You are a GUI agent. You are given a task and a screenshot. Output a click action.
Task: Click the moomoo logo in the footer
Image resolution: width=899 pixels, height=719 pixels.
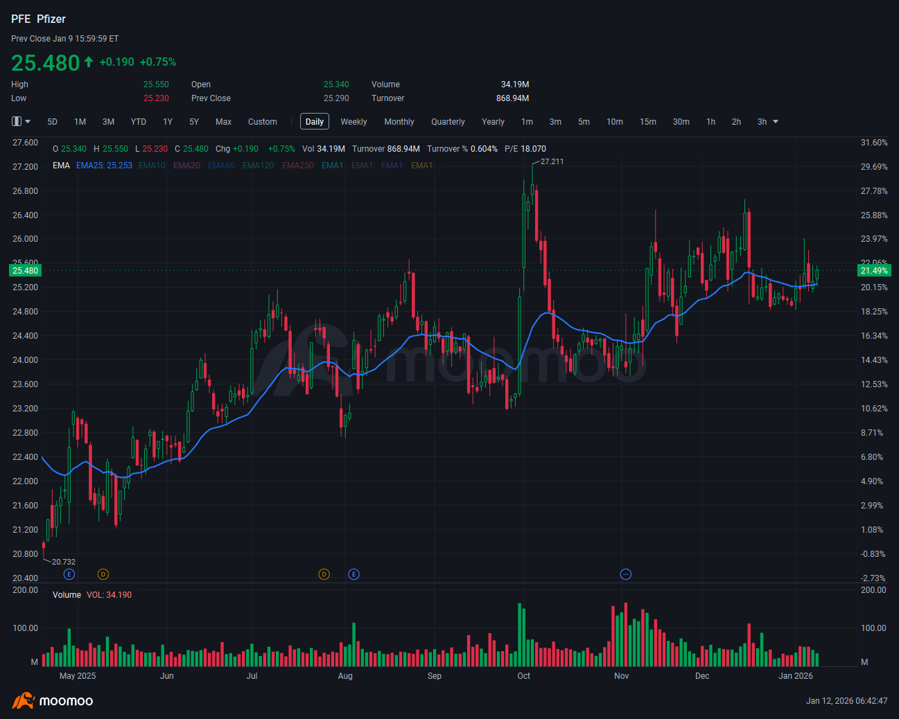[53, 700]
